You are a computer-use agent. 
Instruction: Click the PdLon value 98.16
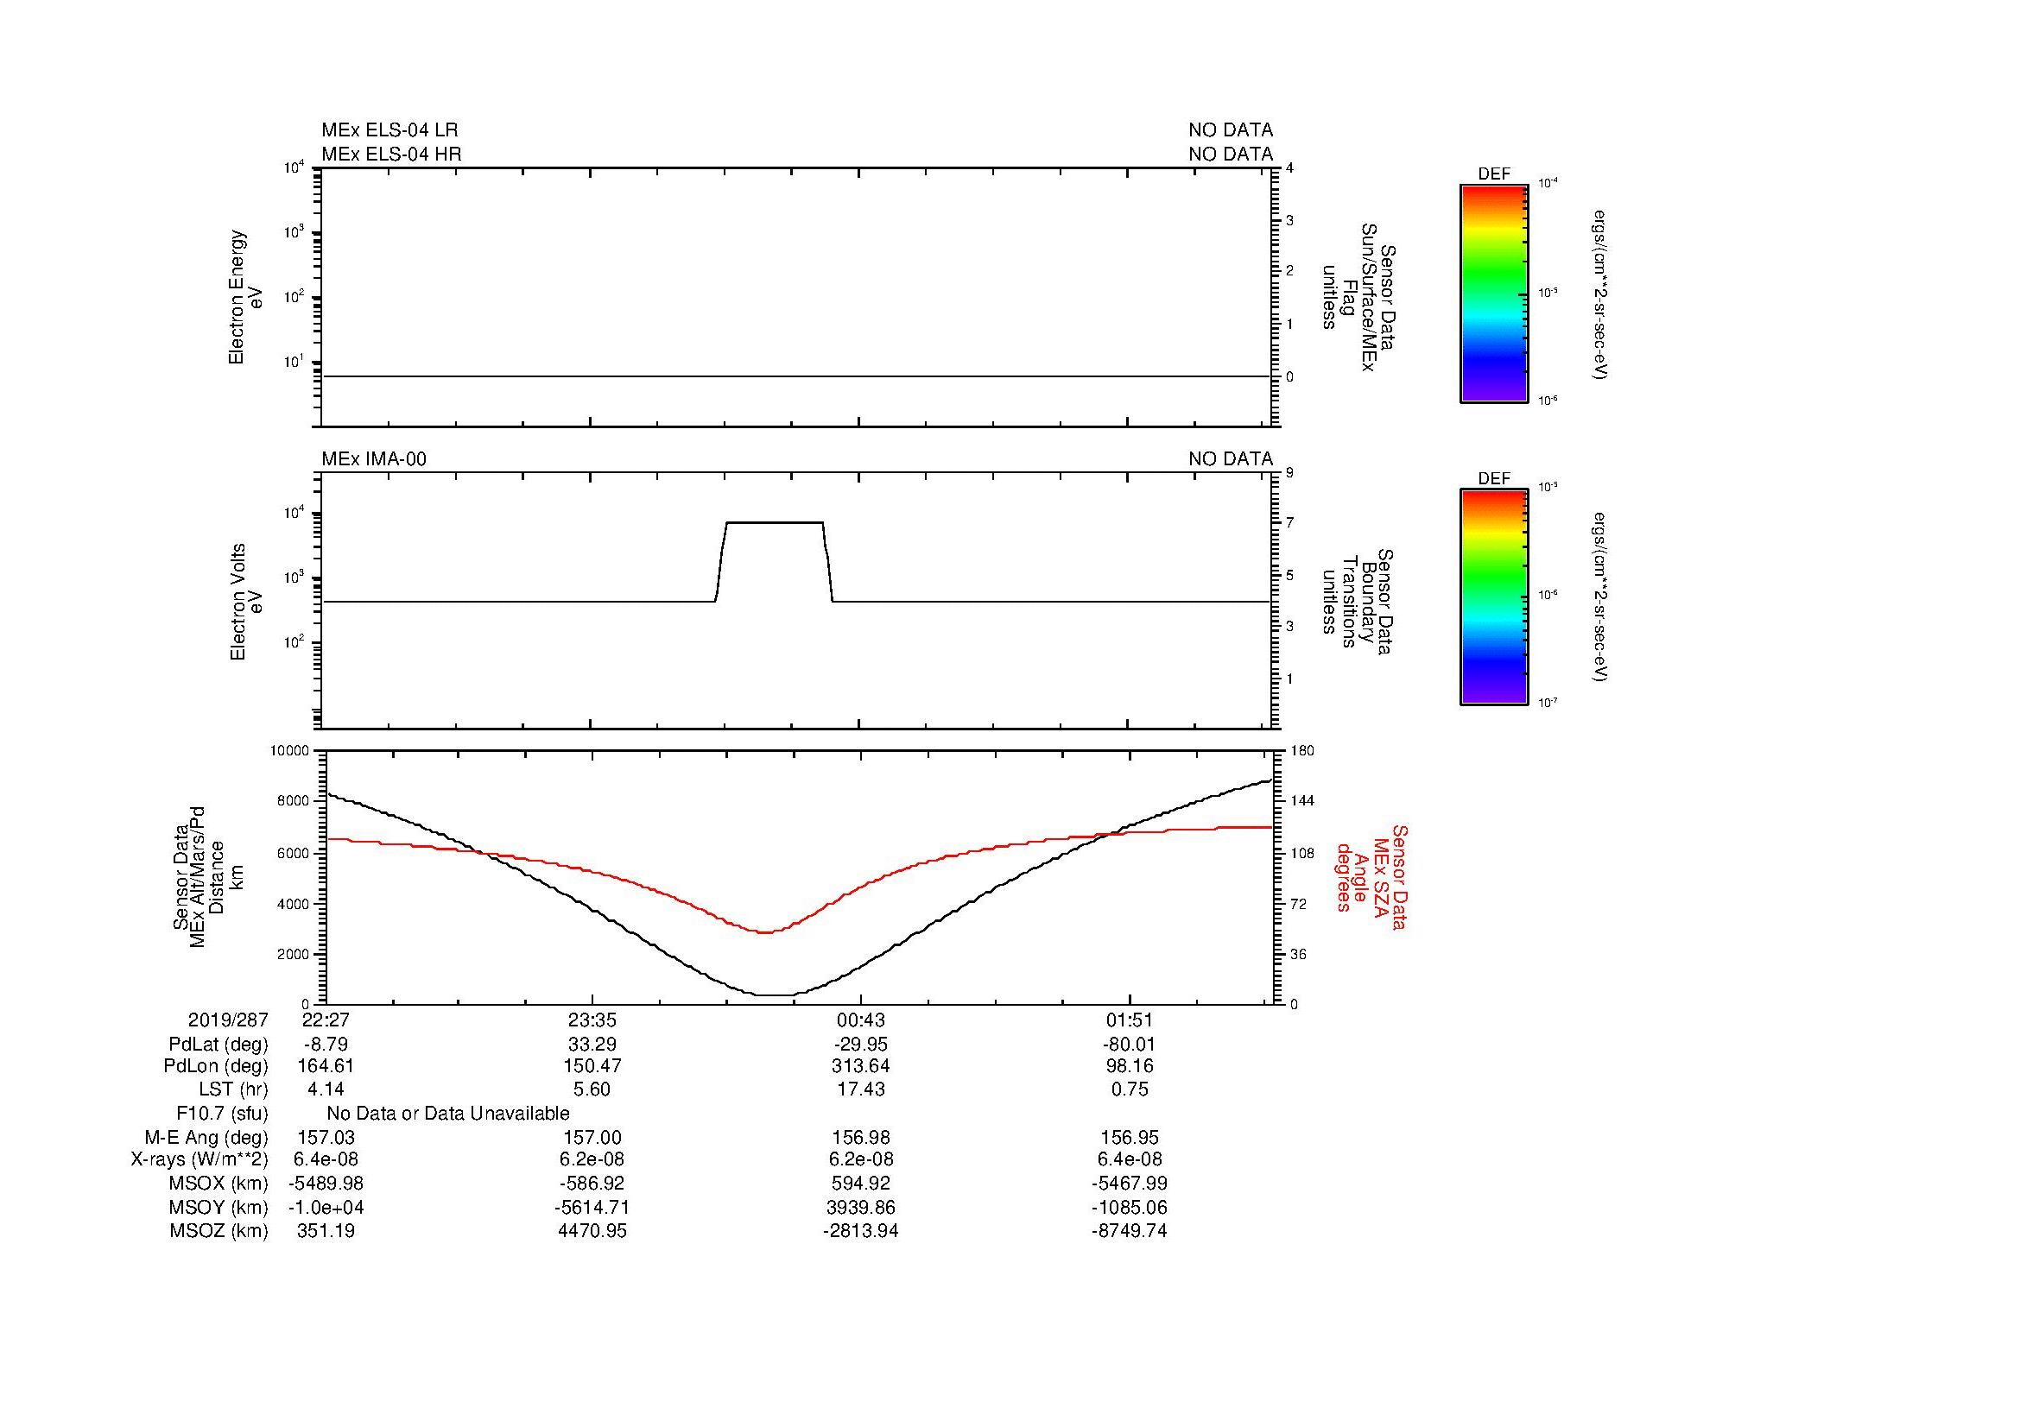1129,1066
